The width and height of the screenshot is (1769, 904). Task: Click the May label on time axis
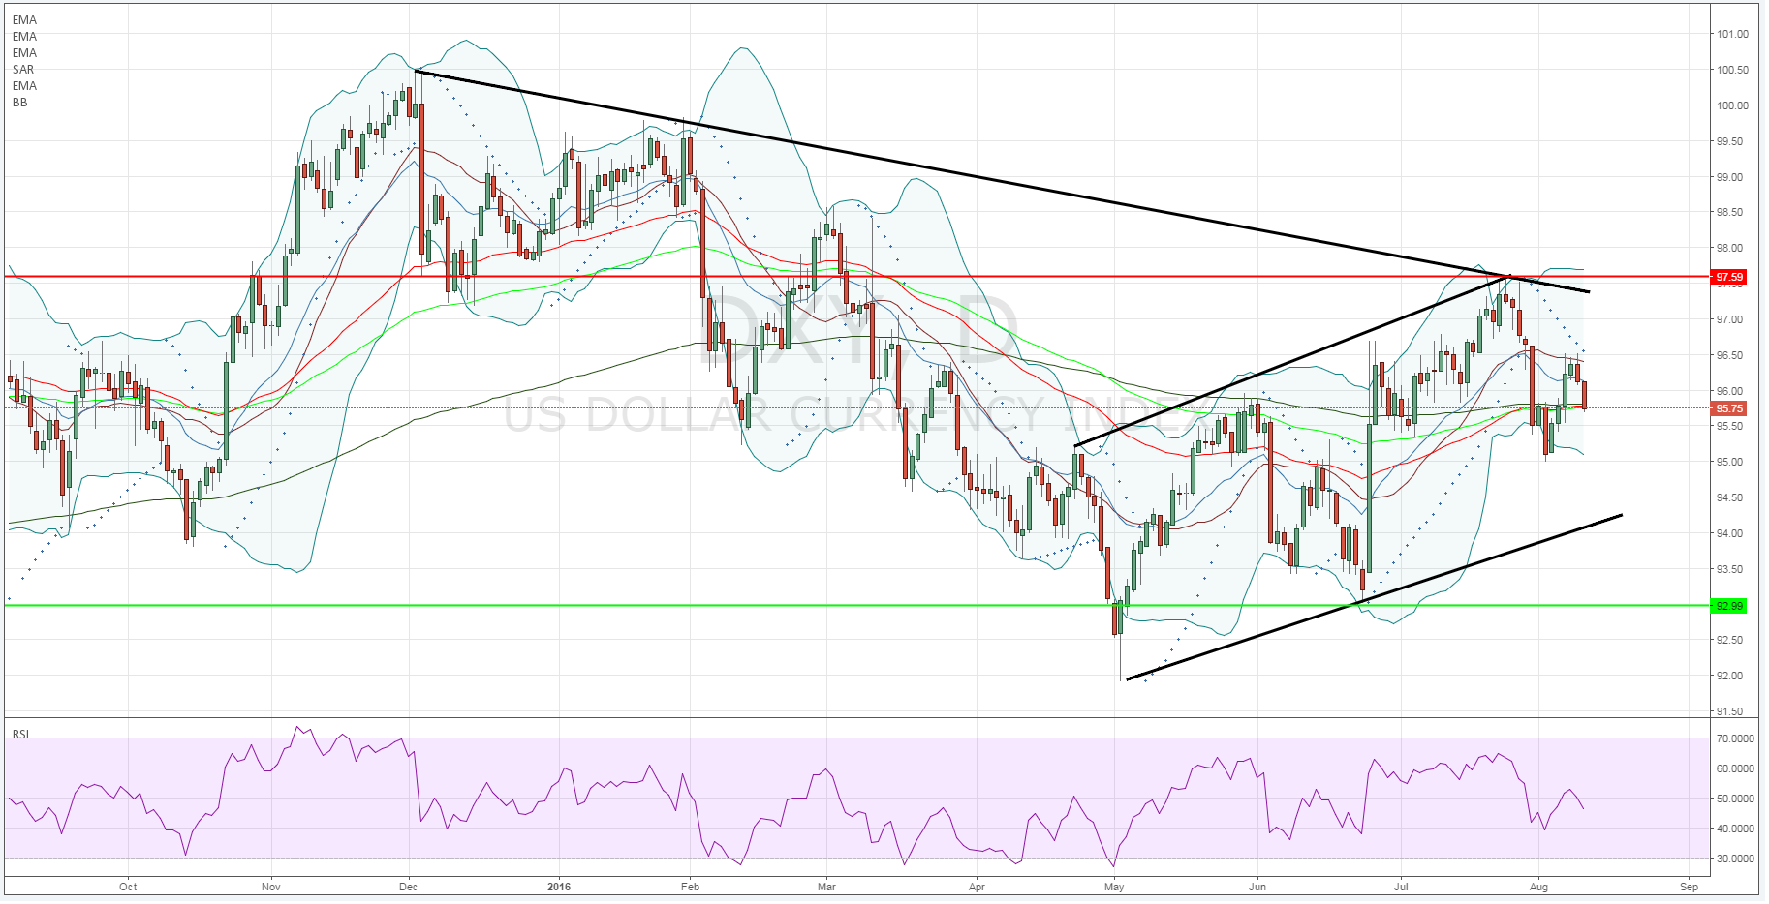click(1114, 887)
